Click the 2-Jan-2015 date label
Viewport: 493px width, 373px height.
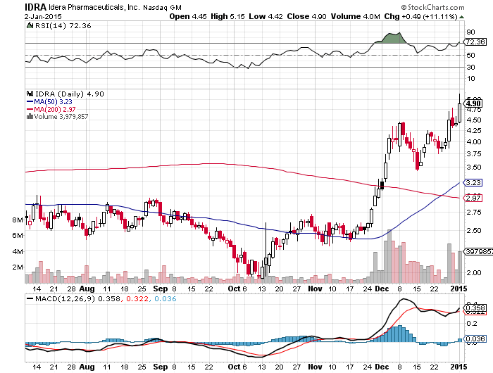tap(43, 16)
